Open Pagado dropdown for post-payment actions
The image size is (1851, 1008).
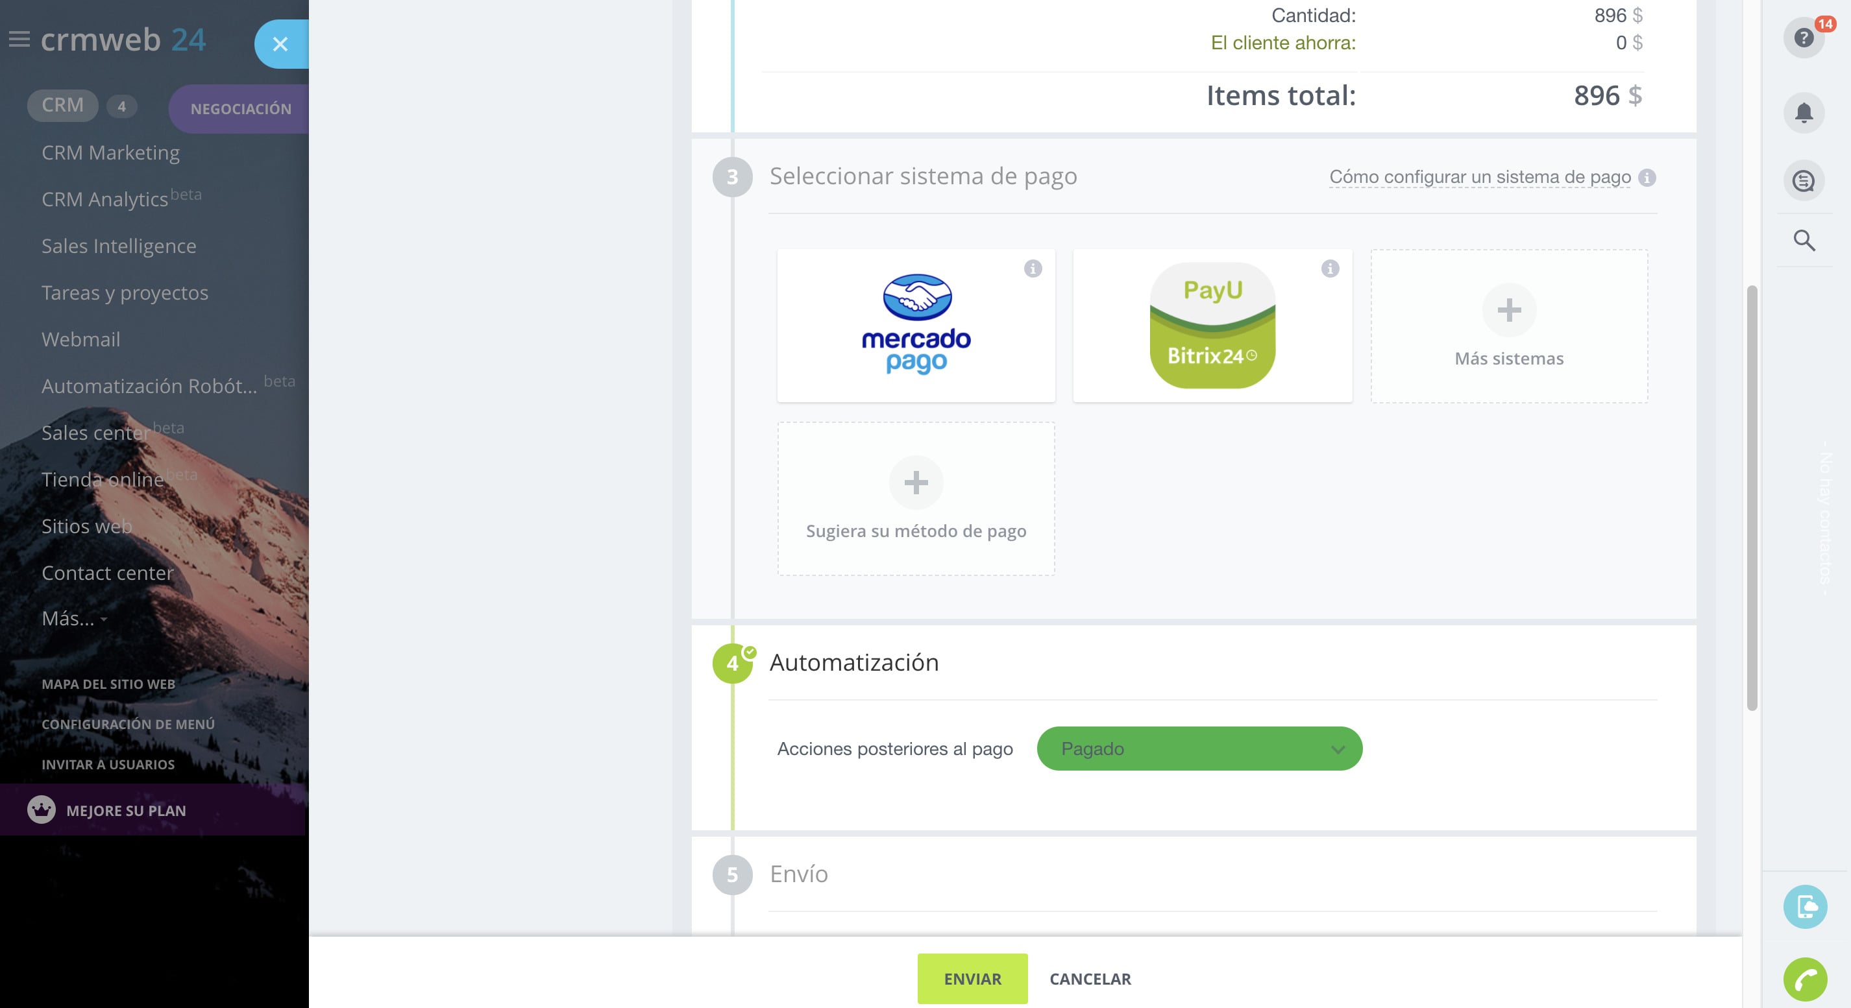1199,749
